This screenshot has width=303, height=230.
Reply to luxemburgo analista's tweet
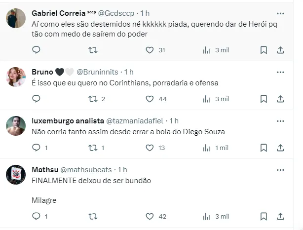point(36,148)
